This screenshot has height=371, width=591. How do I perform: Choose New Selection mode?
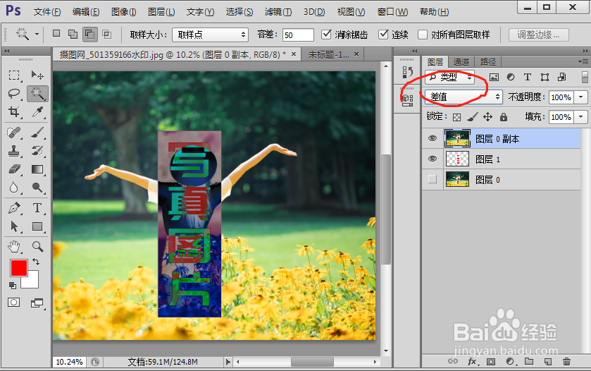[56, 34]
